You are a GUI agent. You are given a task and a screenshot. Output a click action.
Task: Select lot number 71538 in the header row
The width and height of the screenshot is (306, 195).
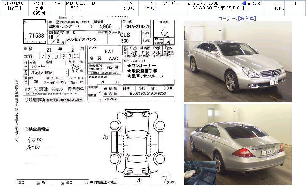coord(39,3)
